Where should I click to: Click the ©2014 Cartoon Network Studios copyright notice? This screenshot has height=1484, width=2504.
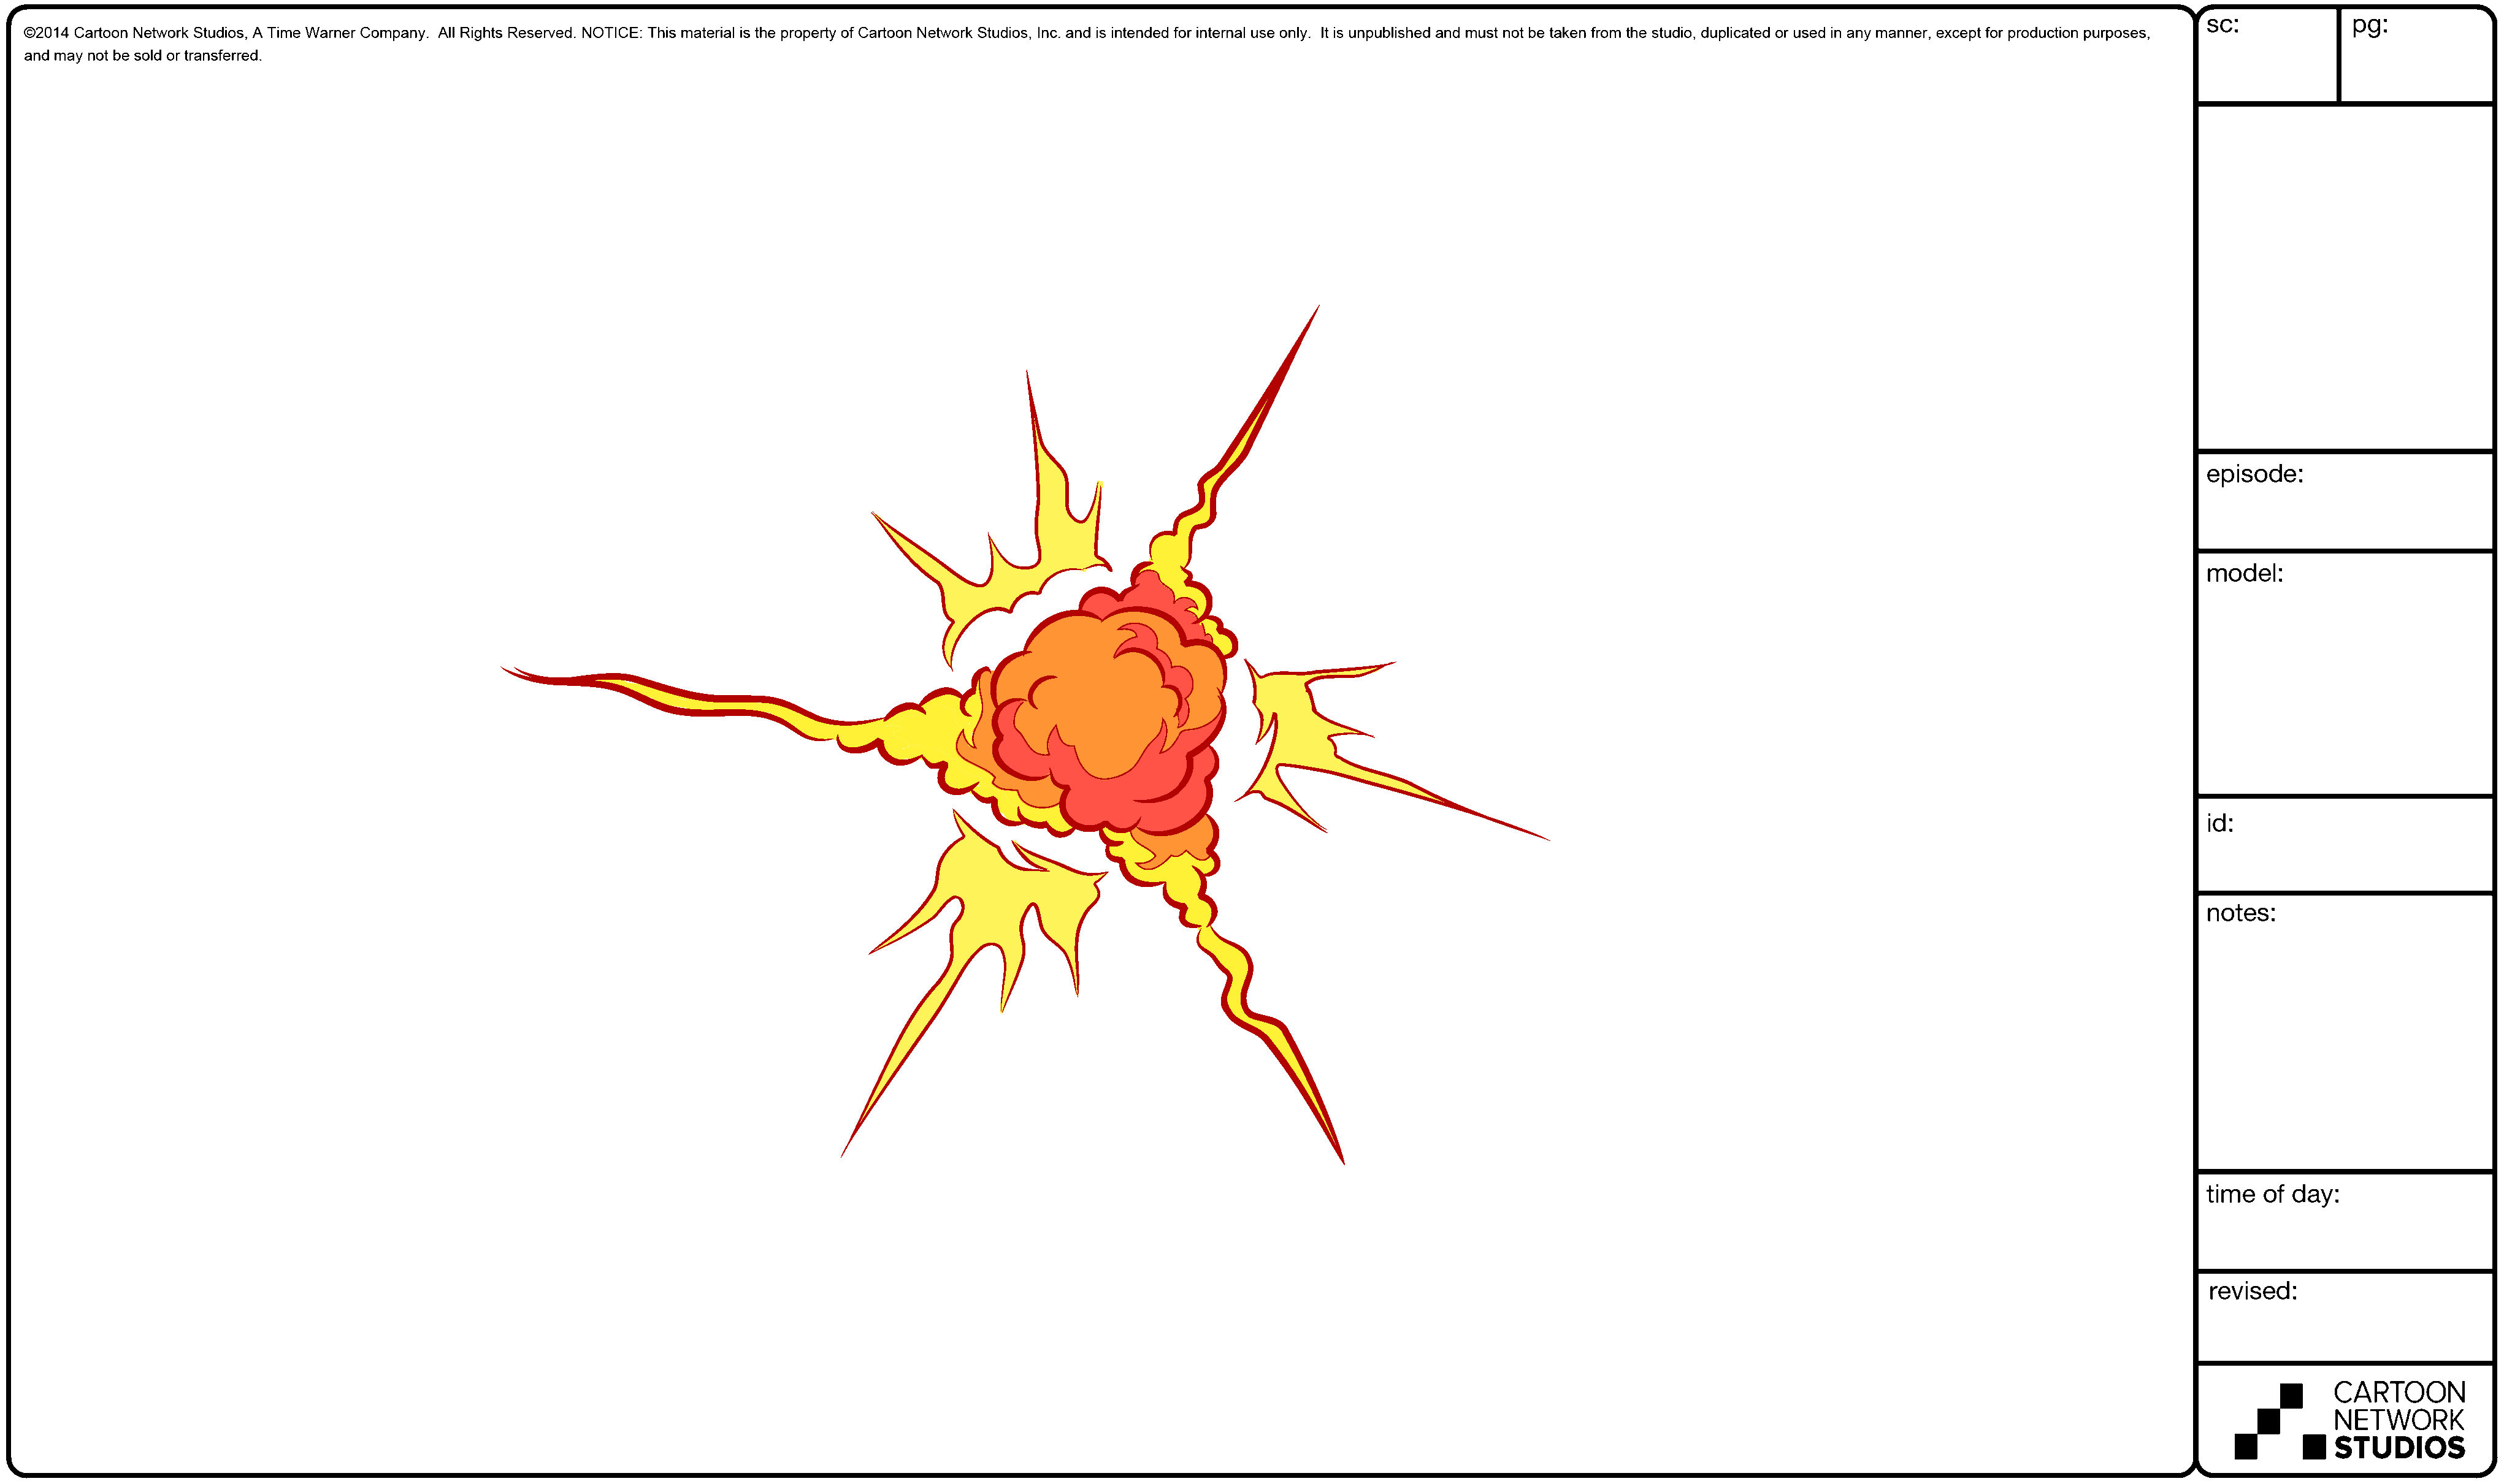pyautogui.click(x=1087, y=44)
